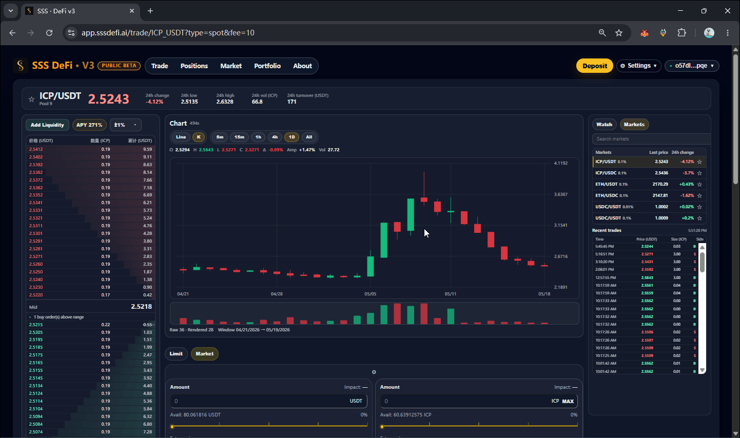The image size is (740, 438).
Task: Open Settings dropdown
Action: [x=639, y=66]
